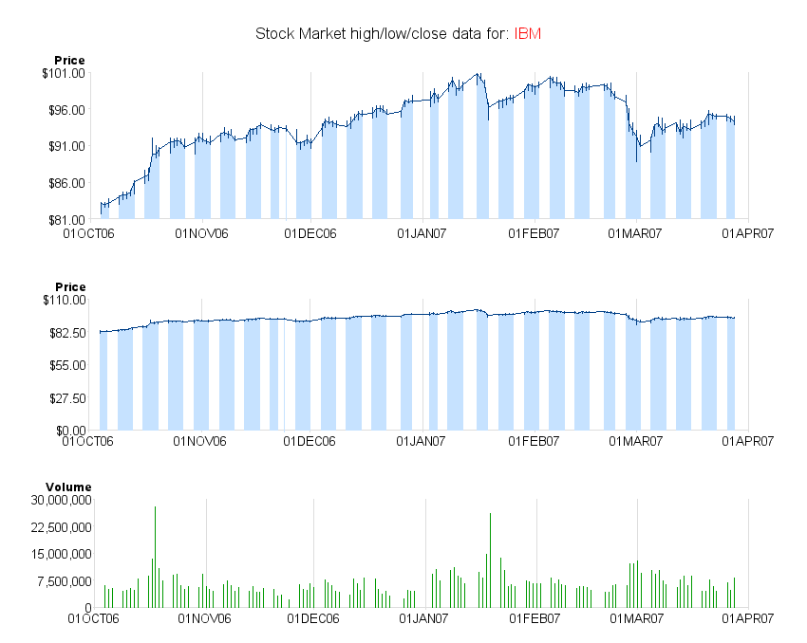
Task: Select the '30,000,000' volume axis value
Action: [x=62, y=500]
